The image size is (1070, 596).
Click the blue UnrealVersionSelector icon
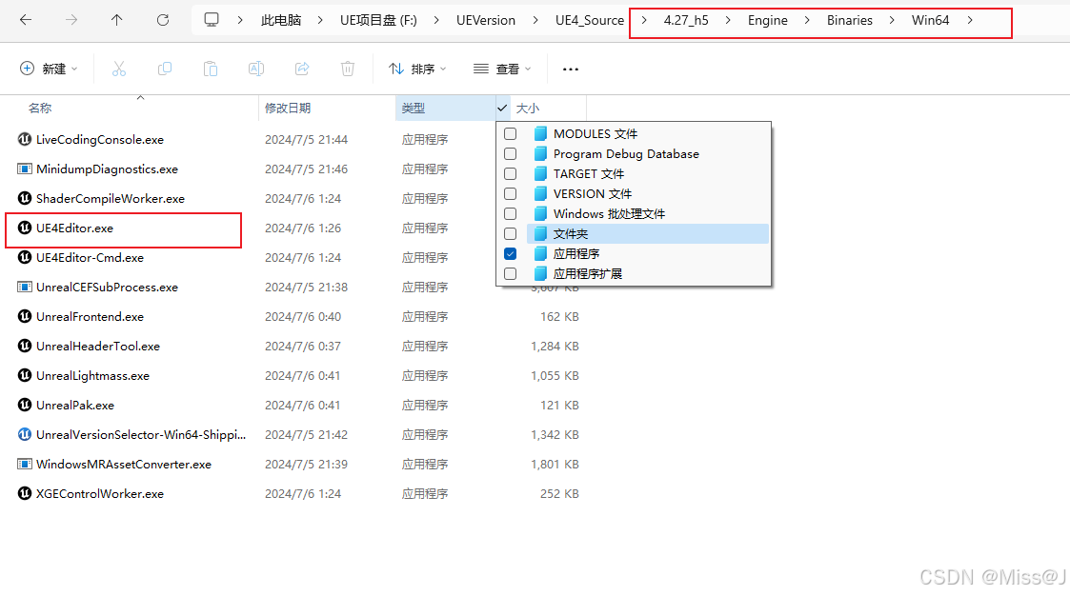[x=25, y=434]
